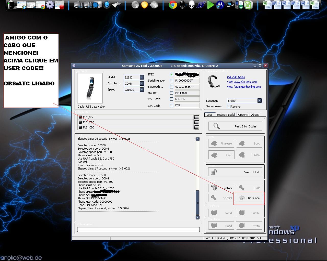Click the log scroll down arrow
This screenshot has width=327, height=261.
click(197, 217)
